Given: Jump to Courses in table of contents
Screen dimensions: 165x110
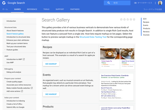Looking at the screenshot, I should (x=146, y=35).
